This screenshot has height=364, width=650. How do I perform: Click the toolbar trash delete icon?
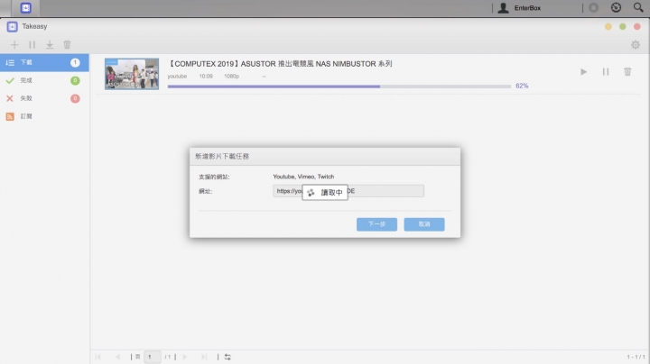[x=67, y=45]
